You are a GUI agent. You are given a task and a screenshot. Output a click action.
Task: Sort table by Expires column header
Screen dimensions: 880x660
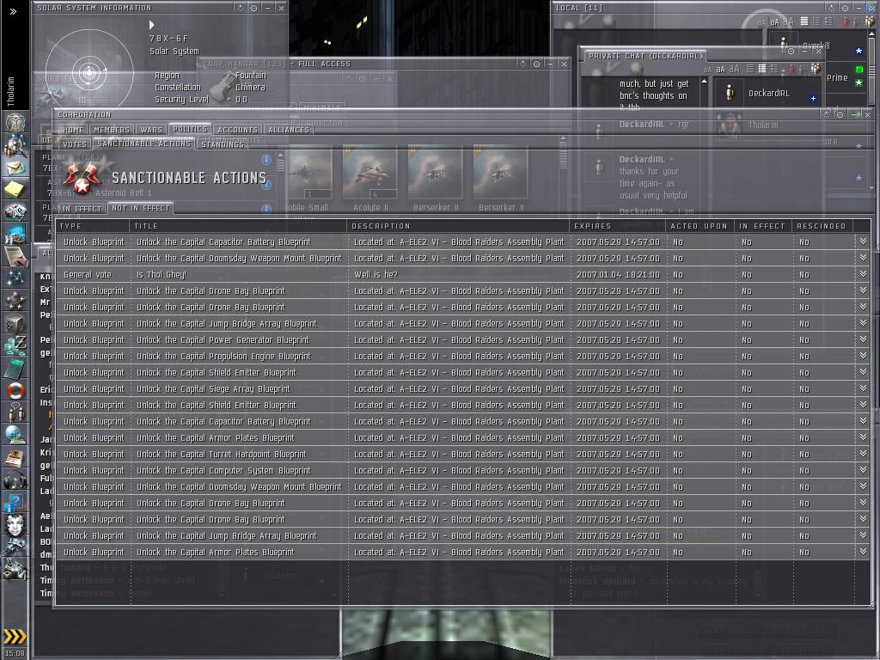(619, 226)
